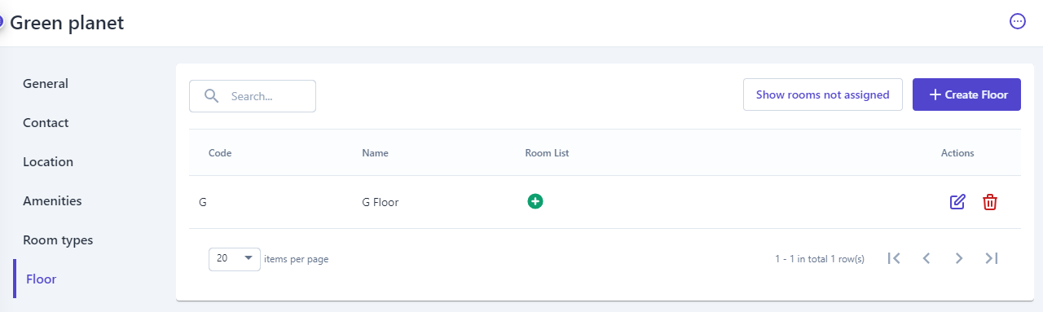Delete the G Floor row
Viewport: 1043px width, 312px height.
[x=989, y=202]
